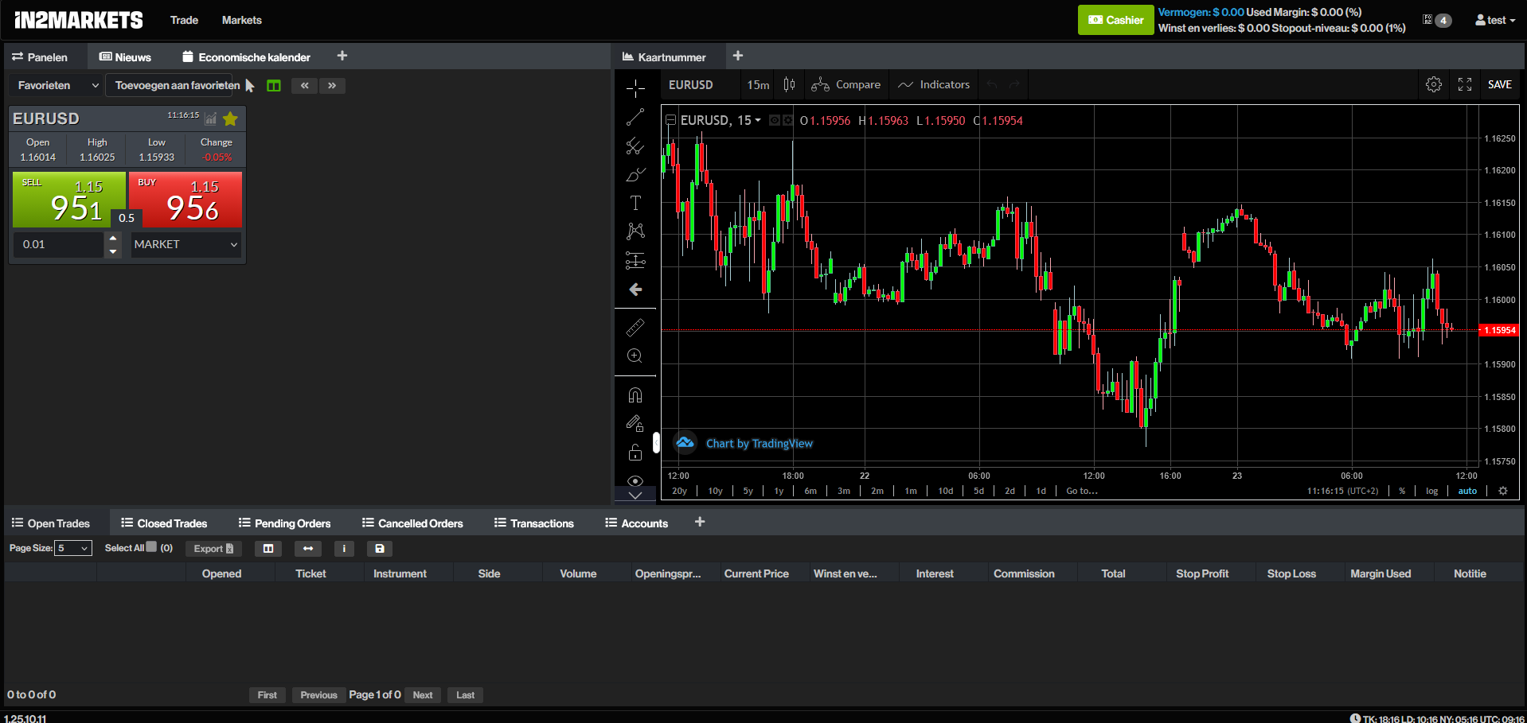
Task: Open the Page Size dropdown
Action: [x=73, y=548]
